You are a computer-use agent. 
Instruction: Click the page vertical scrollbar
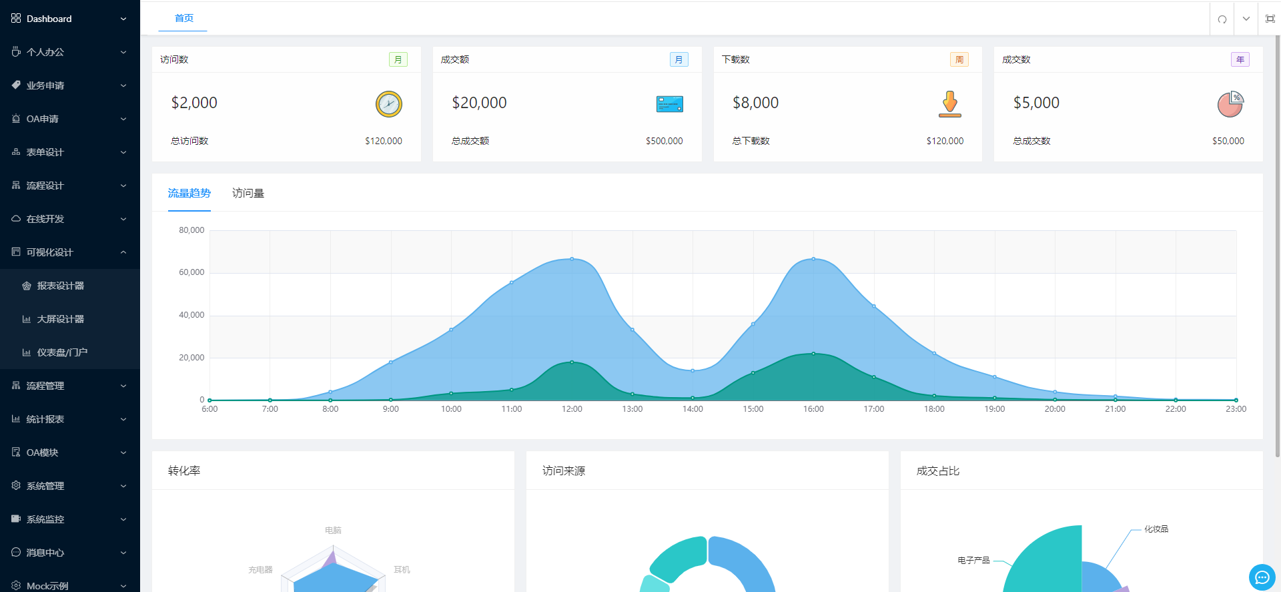pos(1278,247)
